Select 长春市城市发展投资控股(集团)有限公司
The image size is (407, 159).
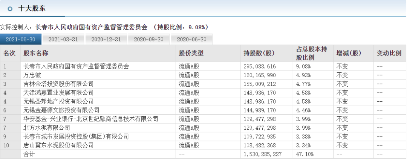[x=76, y=136]
